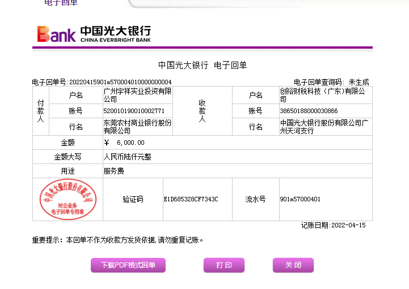Click the verification code E1D685328CF7343C
This screenshot has width=409, height=289.
[x=191, y=199]
